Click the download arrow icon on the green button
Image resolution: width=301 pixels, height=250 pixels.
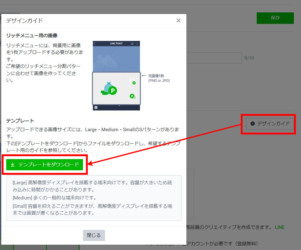(x=13, y=165)
